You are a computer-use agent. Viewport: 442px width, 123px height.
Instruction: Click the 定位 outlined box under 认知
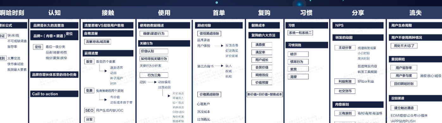[38, 47]
